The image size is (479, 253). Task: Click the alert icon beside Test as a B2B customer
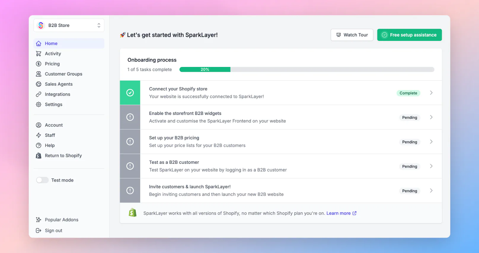click(x=130, y=166)
